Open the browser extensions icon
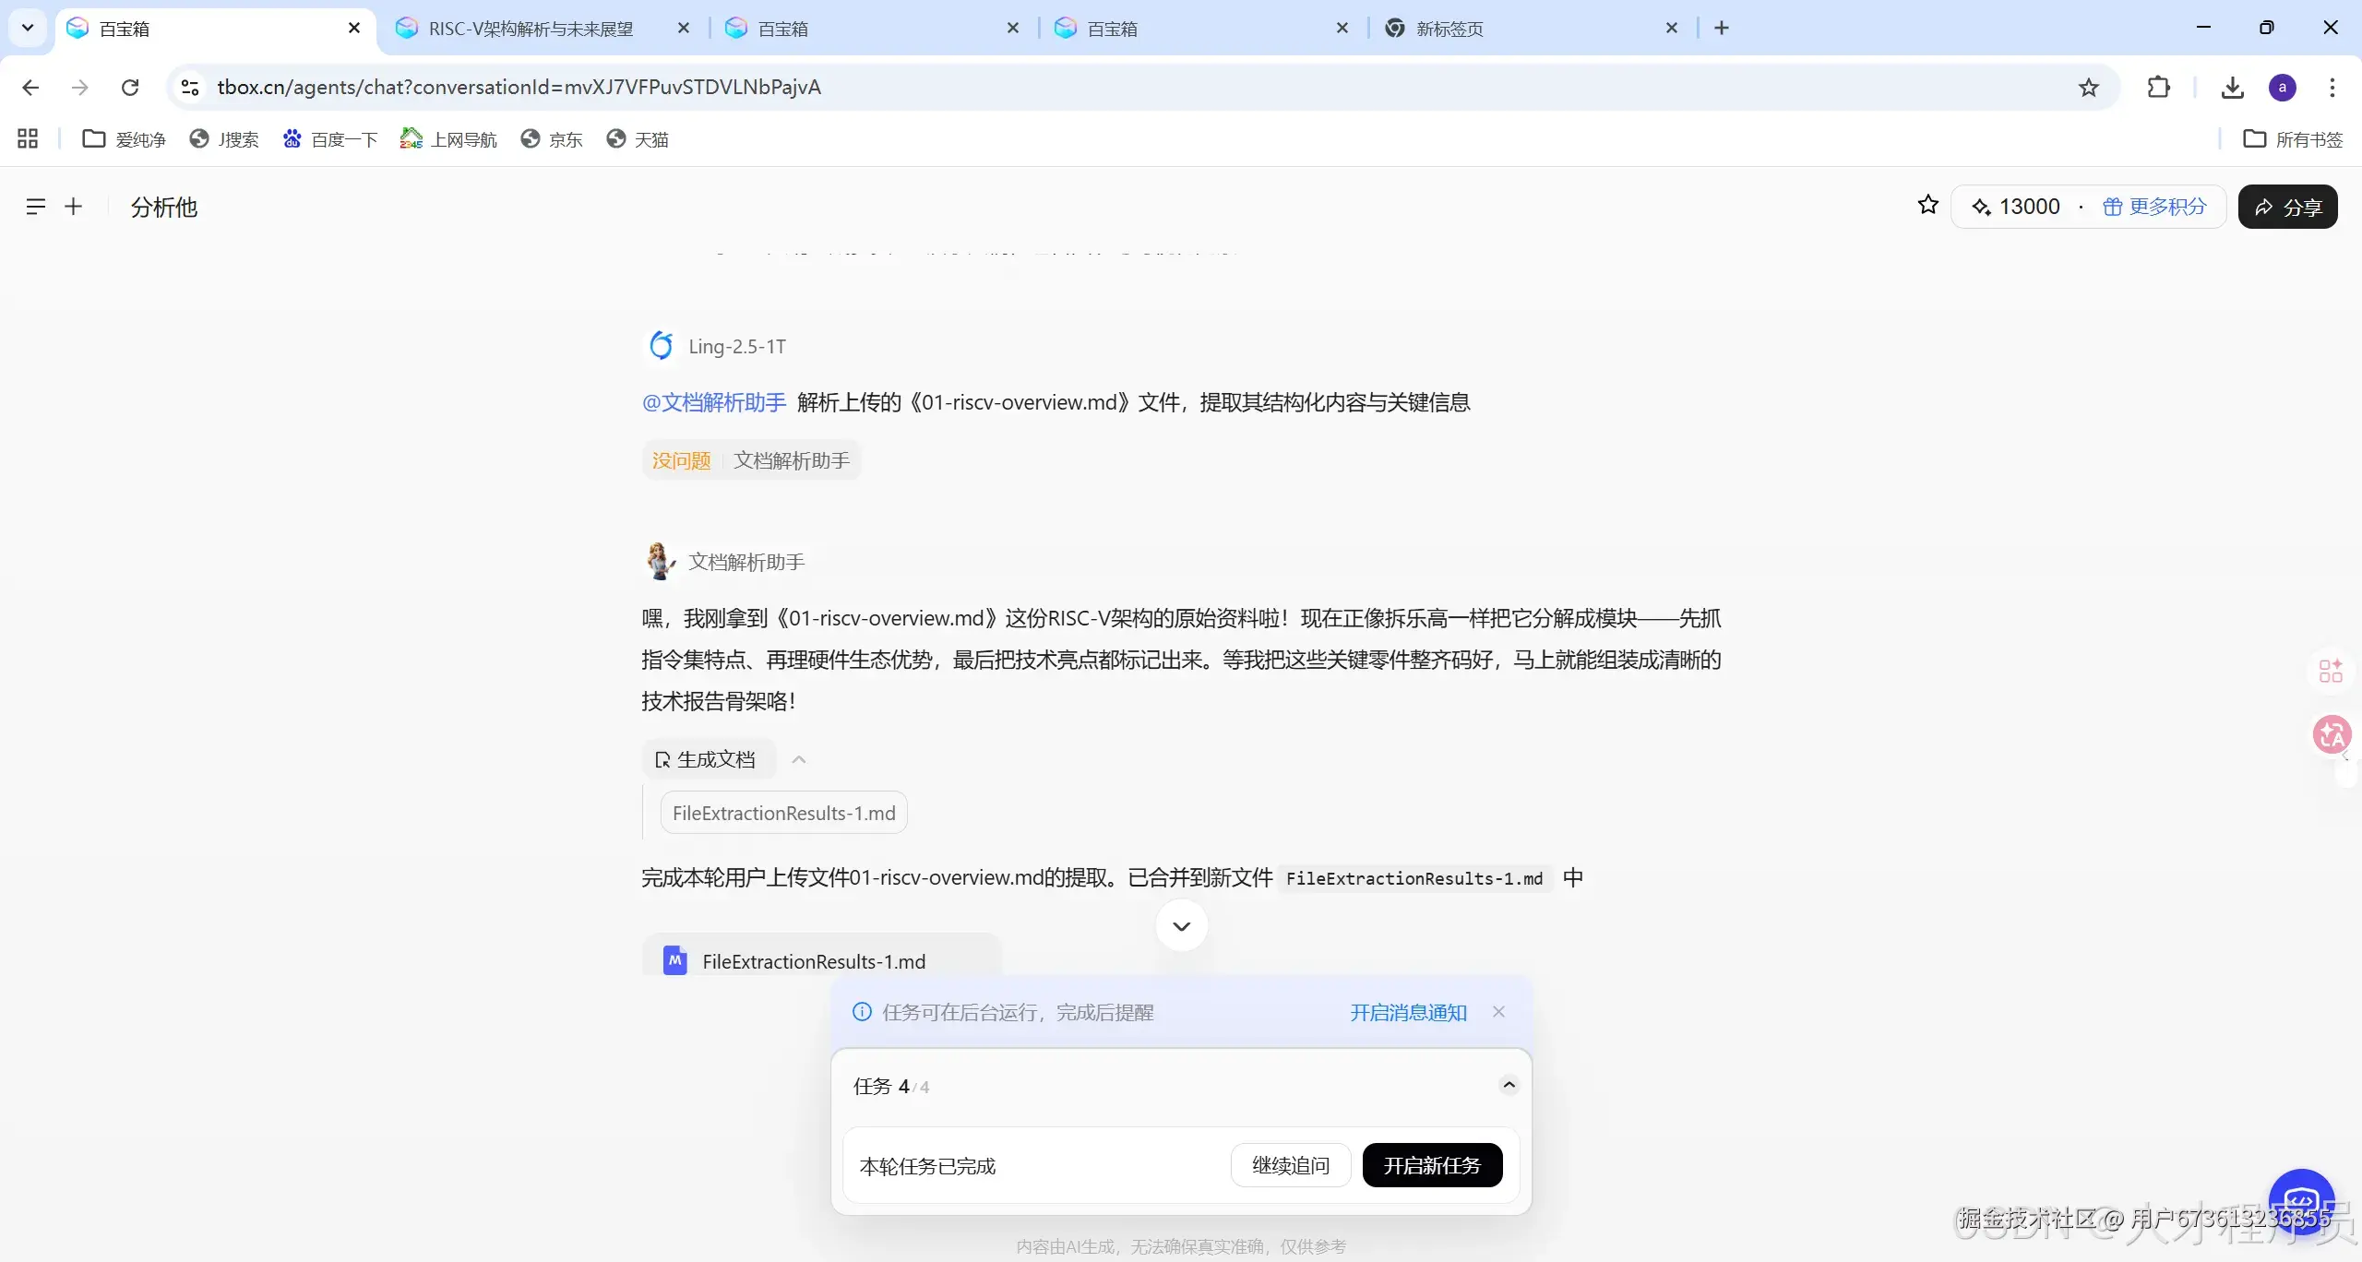The image size is (2362, 1262). [x=2160, y=87]
